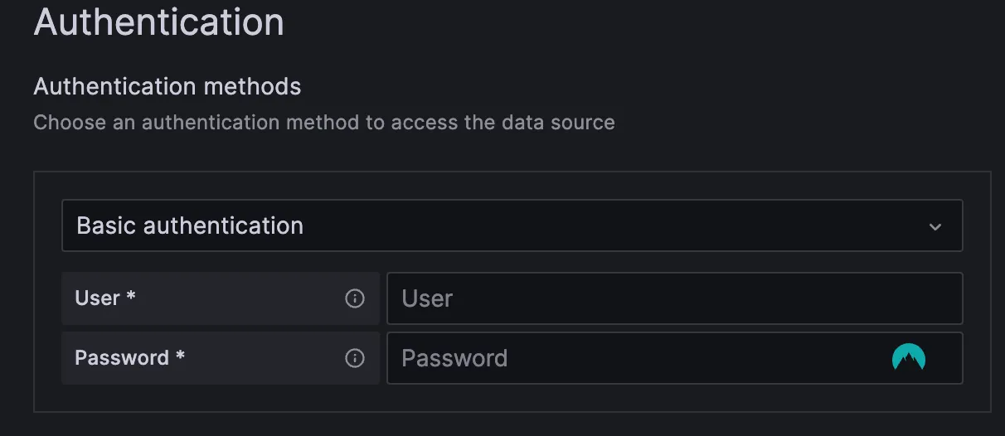Click the 'Password' placeholder text
1005x436 pixels.
[x=454, y=358]
